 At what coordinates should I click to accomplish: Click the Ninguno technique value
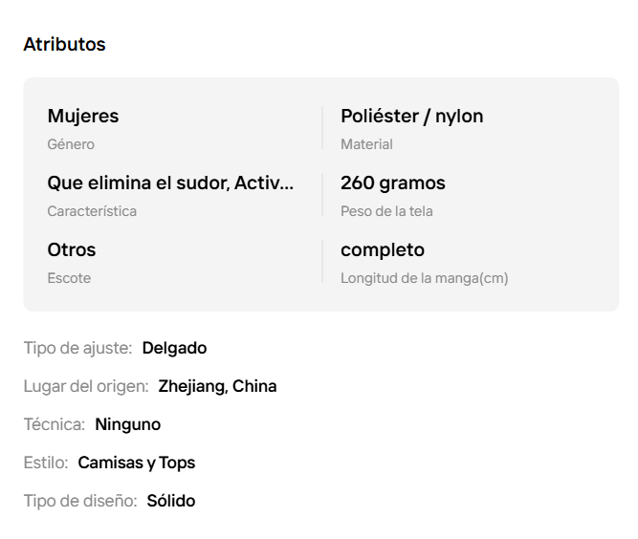pos(128,424)
